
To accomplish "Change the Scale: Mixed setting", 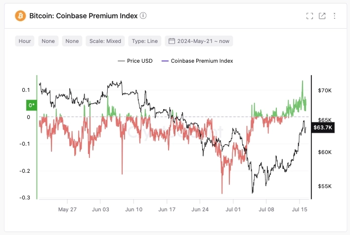I will coord(105,41).
